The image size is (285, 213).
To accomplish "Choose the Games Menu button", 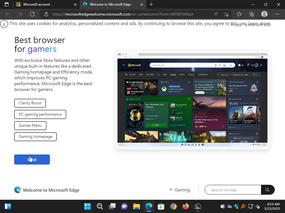I will pyautogui.click(x=30, y=126).
